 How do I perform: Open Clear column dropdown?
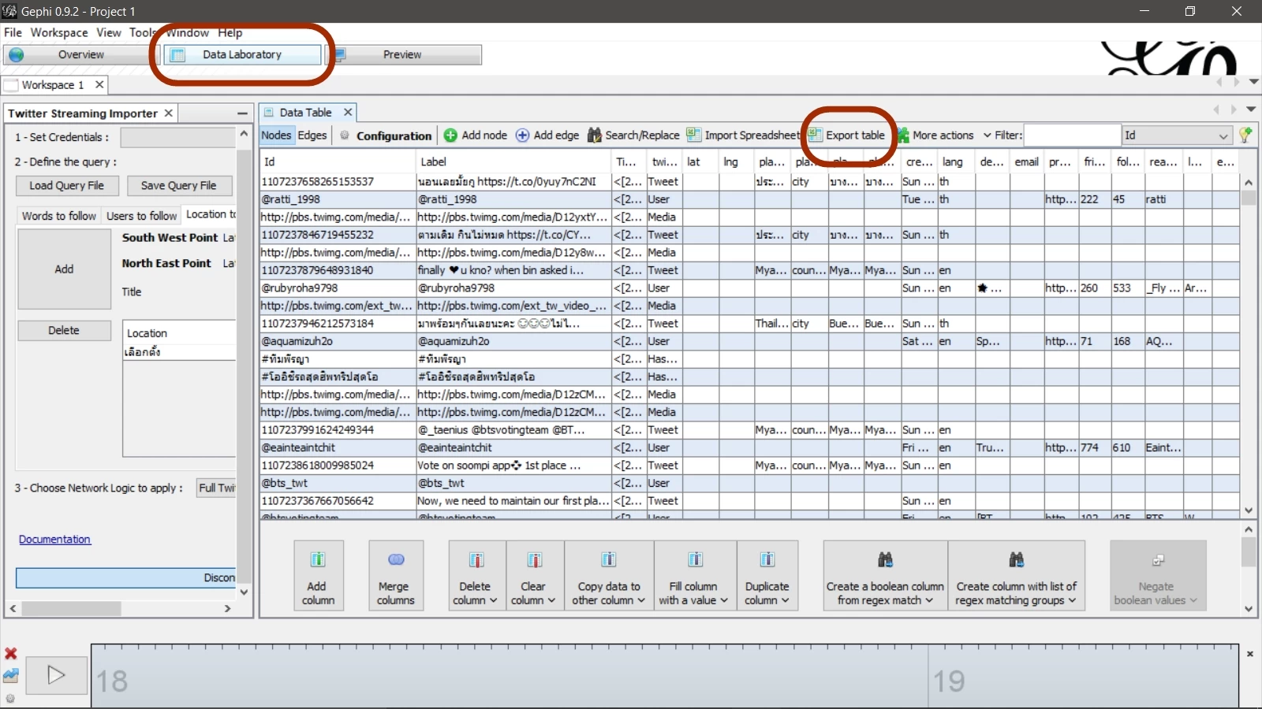coord(534,575)
